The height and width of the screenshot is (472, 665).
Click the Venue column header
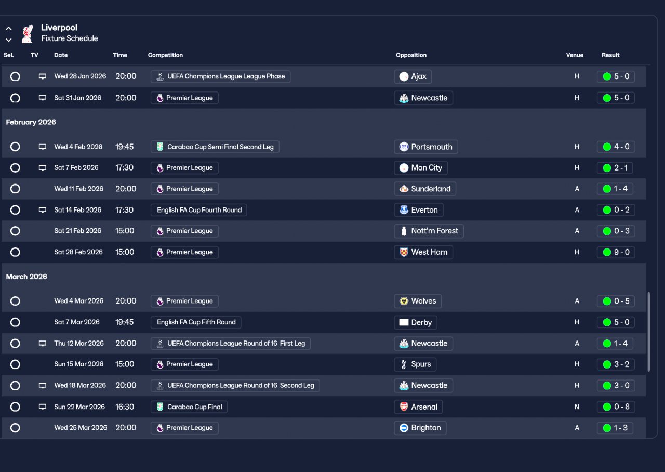(575, 55)
